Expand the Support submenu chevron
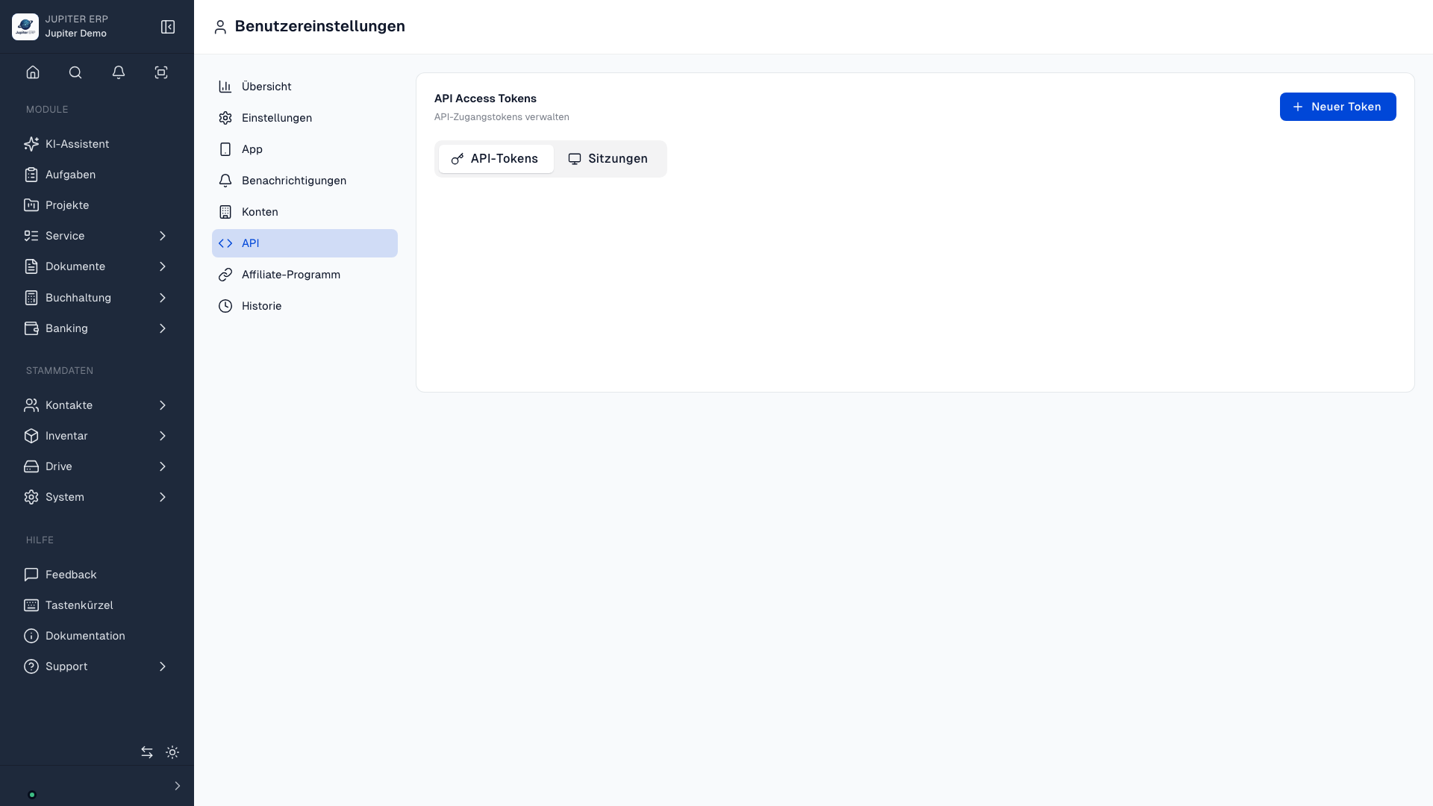Screen dimensions: 1433x806 click(163, 666)
